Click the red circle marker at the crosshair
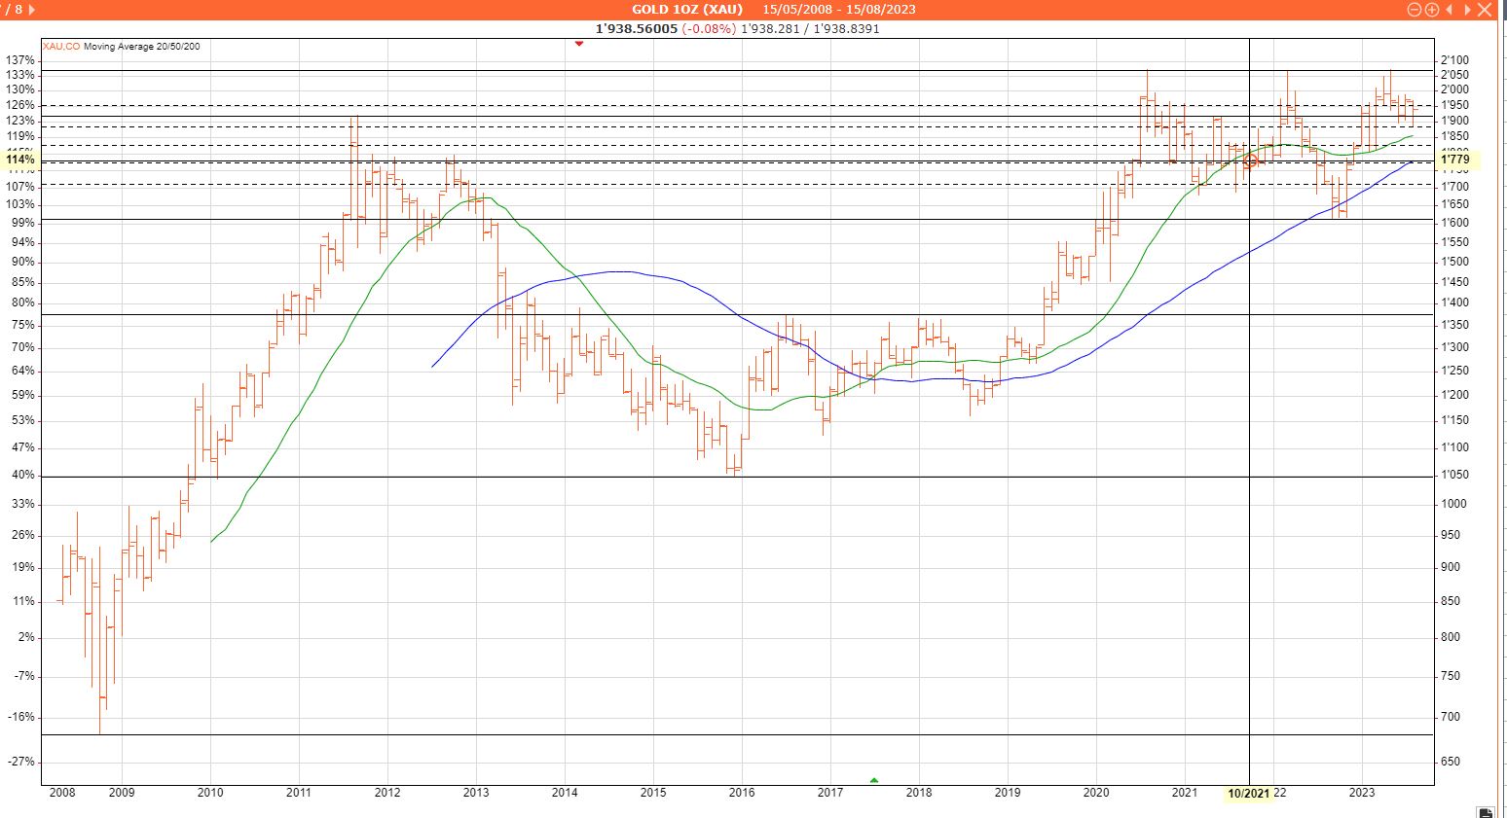1507x818 pixels. 1250,160
